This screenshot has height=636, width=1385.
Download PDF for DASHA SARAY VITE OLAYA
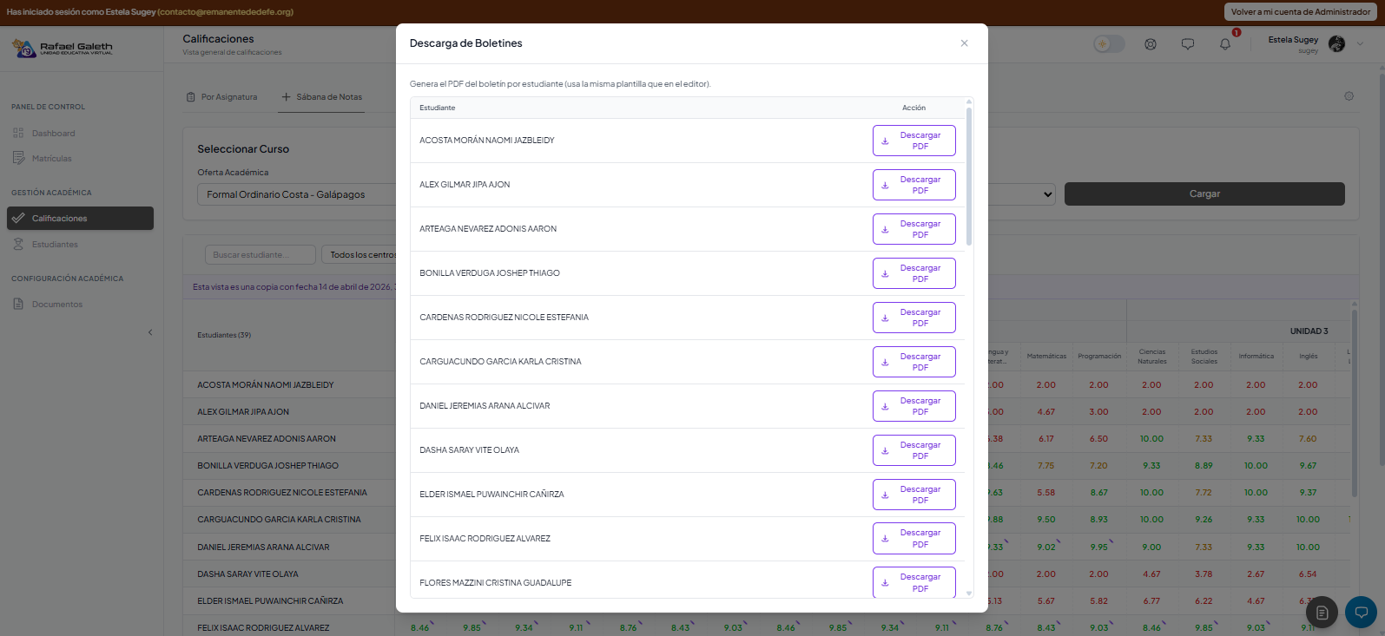coord(913,450)
